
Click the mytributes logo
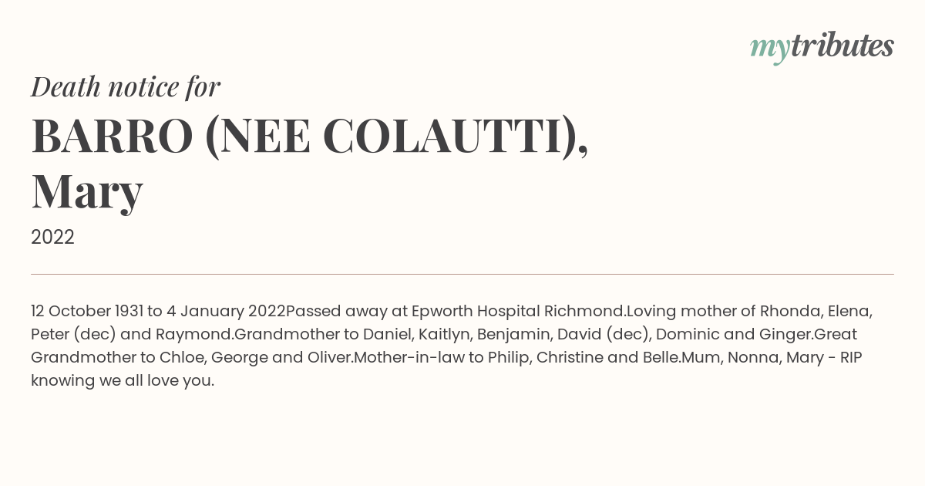[822, 47]
